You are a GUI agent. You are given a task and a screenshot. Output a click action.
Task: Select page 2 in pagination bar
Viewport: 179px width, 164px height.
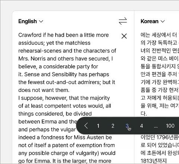113,126
